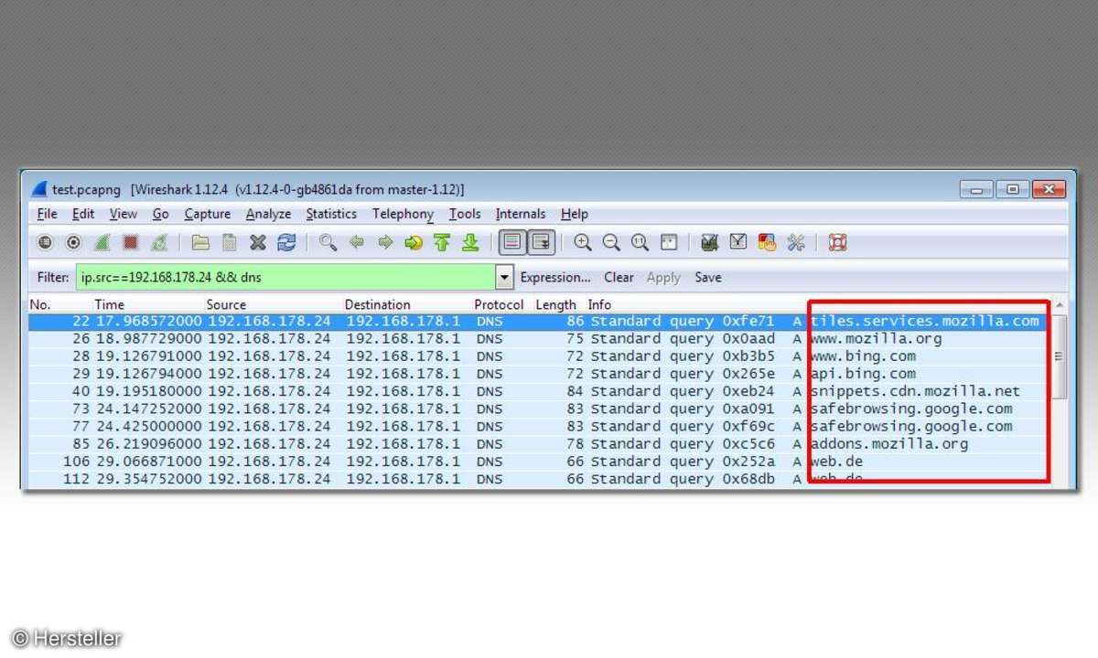
Task: Select packet 106 querying web.de
Action: pyautogui.click(x=540, y=462)
